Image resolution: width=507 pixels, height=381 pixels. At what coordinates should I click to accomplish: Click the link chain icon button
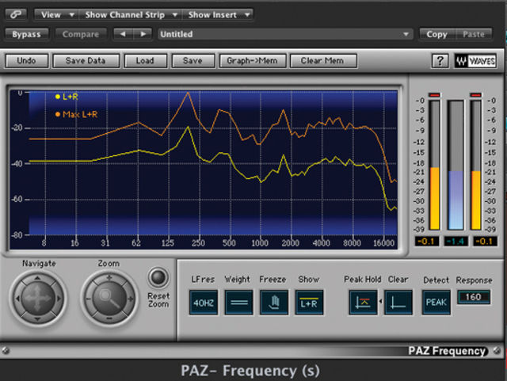click(16, 14)
